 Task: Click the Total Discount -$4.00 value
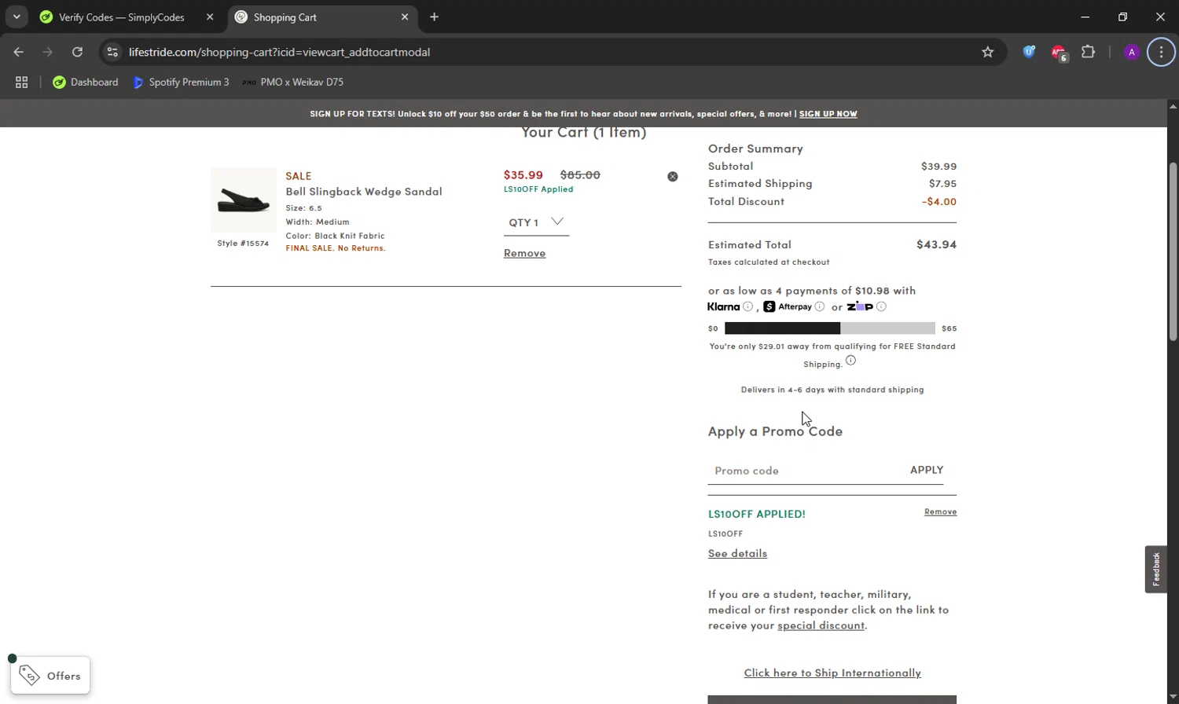click(939, 202)
